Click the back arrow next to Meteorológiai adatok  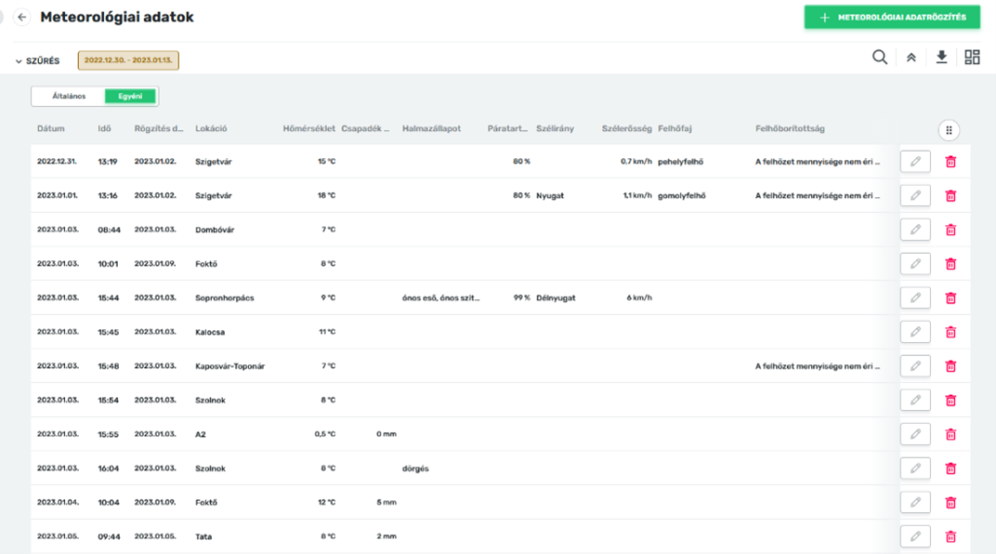tap(21, 17)
